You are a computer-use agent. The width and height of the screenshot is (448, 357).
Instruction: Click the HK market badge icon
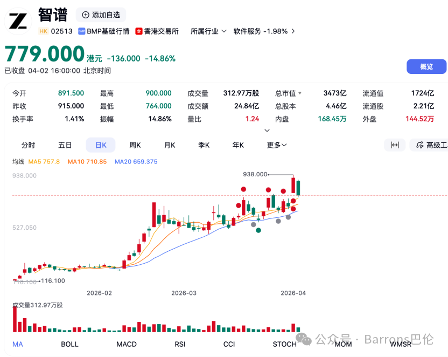44,31
